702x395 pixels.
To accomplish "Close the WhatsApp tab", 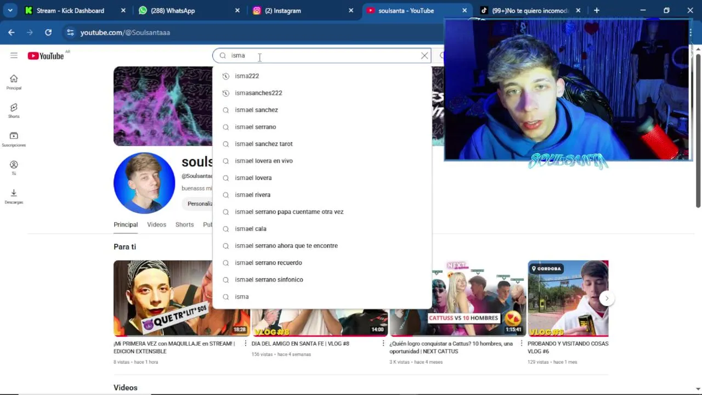I will point(237,10).
